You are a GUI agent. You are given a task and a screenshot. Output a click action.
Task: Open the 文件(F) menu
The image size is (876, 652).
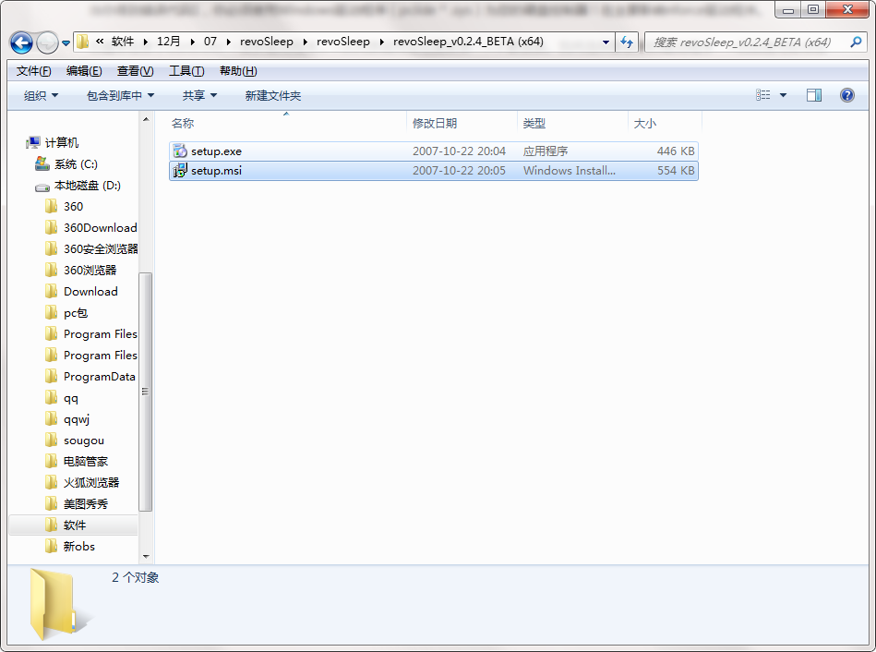click(33, 71)
